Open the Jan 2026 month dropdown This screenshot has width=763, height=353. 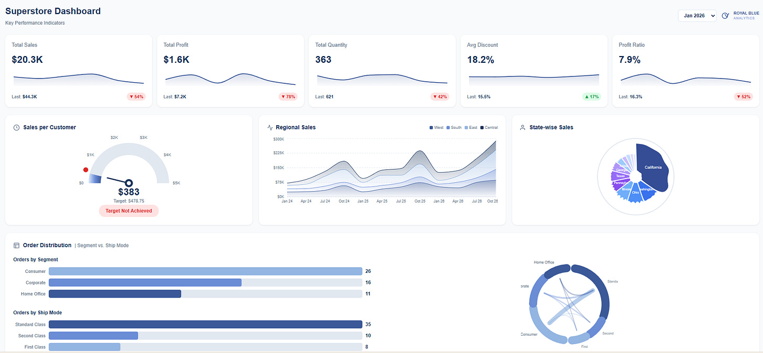(697, 16)
